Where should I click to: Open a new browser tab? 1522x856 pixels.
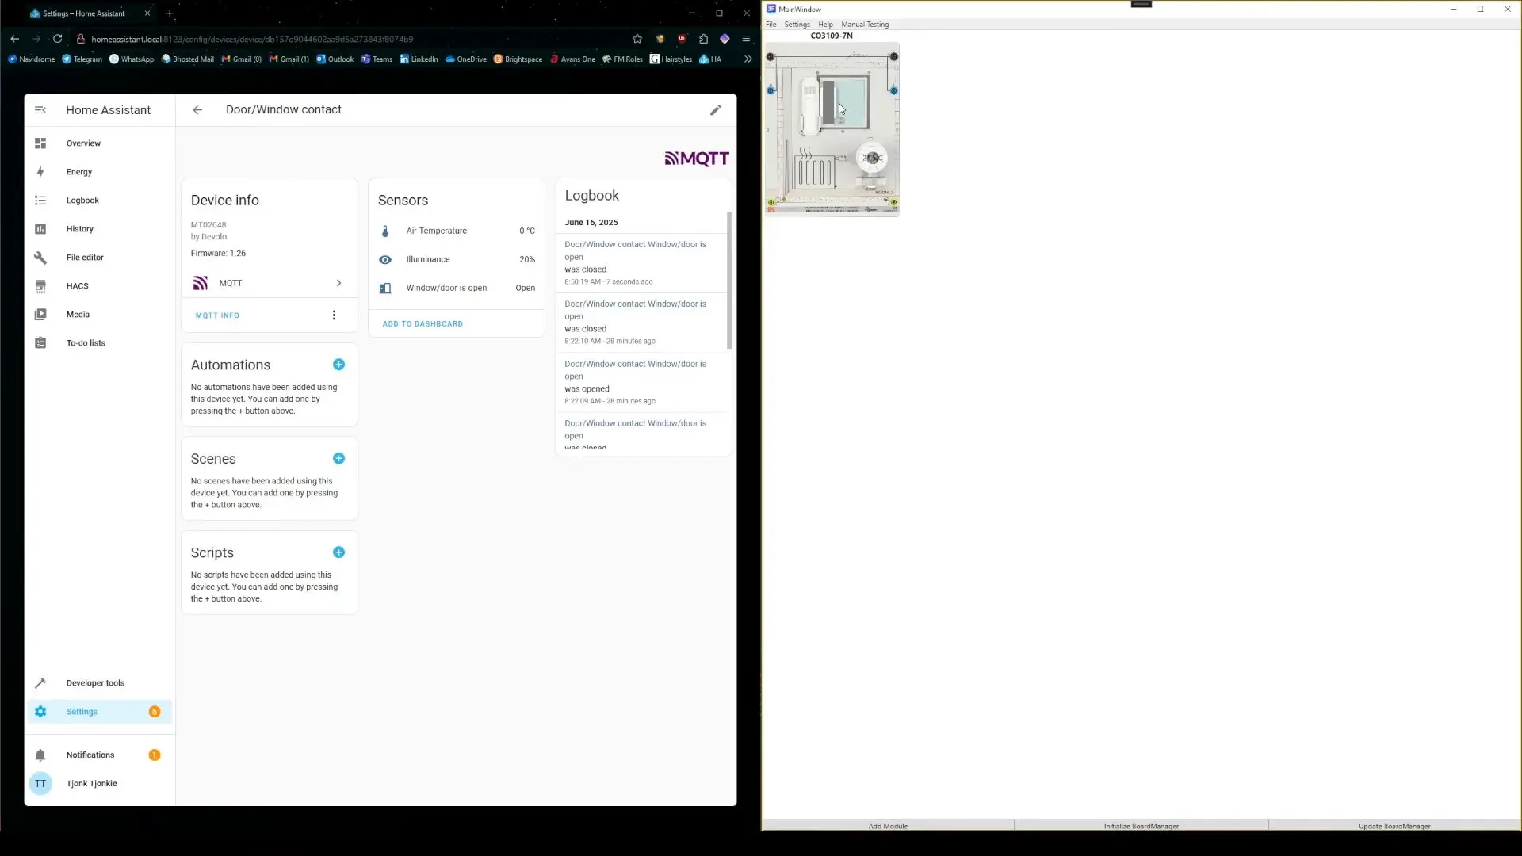coord(170,13)
